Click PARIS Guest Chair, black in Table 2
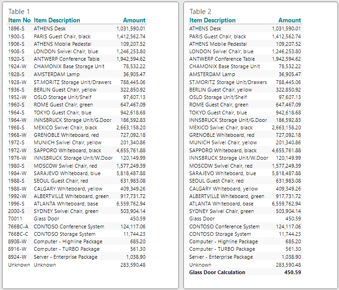Image resolution: width=339 pixels, height=290 pixels. pos(218,36)
